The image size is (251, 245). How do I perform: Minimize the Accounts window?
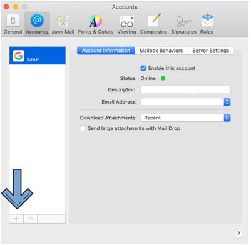(x=16, y=7)
